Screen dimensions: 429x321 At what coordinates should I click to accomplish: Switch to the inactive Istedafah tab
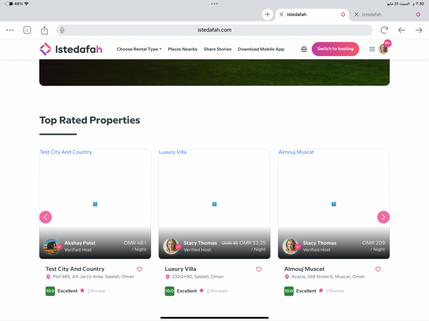[x=387, y=14]
